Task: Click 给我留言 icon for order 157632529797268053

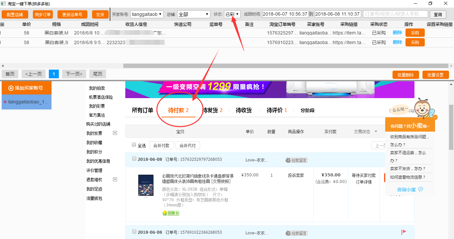Action: click(296, 160)
